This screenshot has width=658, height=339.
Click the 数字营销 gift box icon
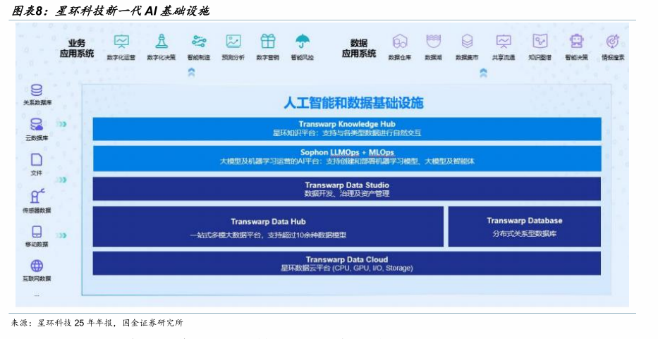[268, 41]
